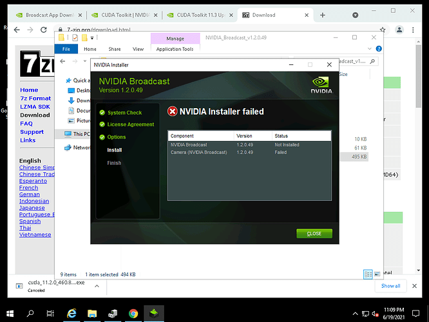Open the Share ribbon tab in Explorer
This screenshot has height=322, width=429.
click(115, 49)
